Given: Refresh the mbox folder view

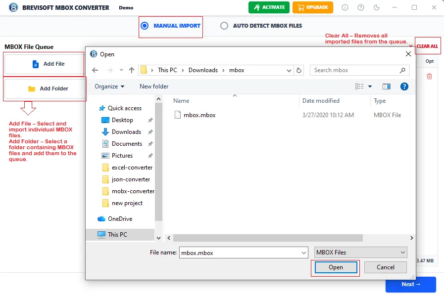Looking at the screenshot, I should coord(299,70).
